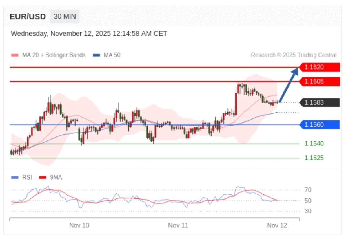Screen dimensions: 346x242
Task: Click the Nov 11 date axis label
Action: 178,225
